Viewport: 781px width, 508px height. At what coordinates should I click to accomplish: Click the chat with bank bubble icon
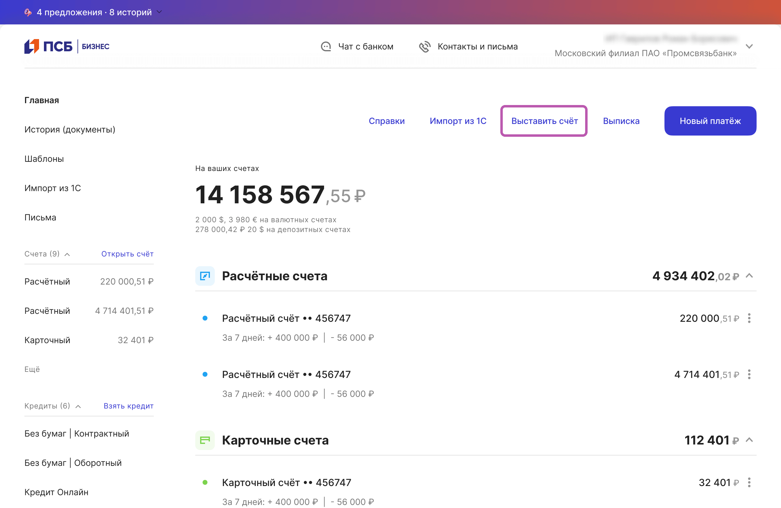(x=326, y=47)
